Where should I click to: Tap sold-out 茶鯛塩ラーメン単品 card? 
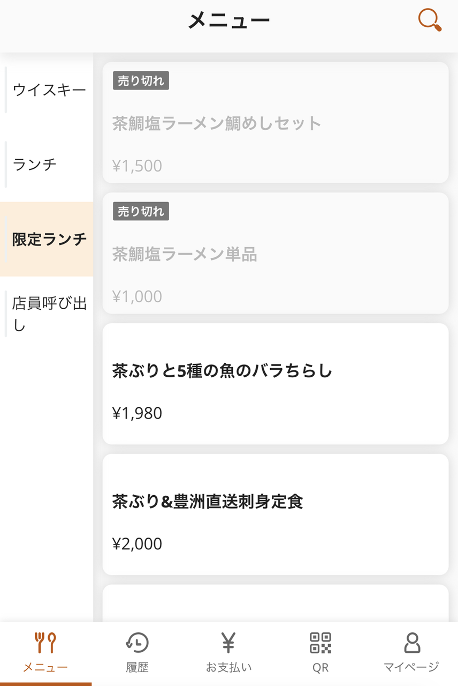pyautogui.click(x=275, y=253)
